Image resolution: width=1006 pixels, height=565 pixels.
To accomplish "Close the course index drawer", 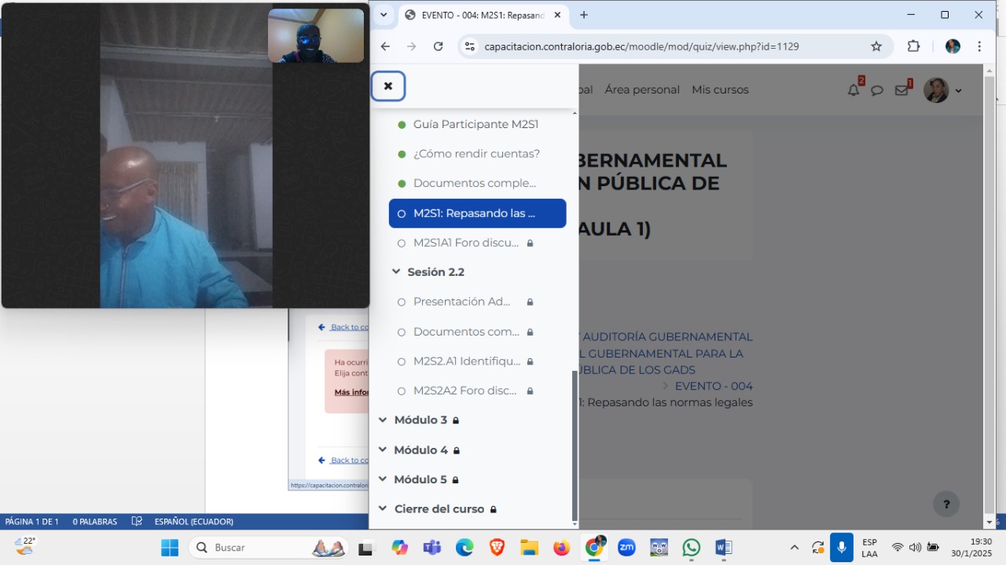I will 388,86.
